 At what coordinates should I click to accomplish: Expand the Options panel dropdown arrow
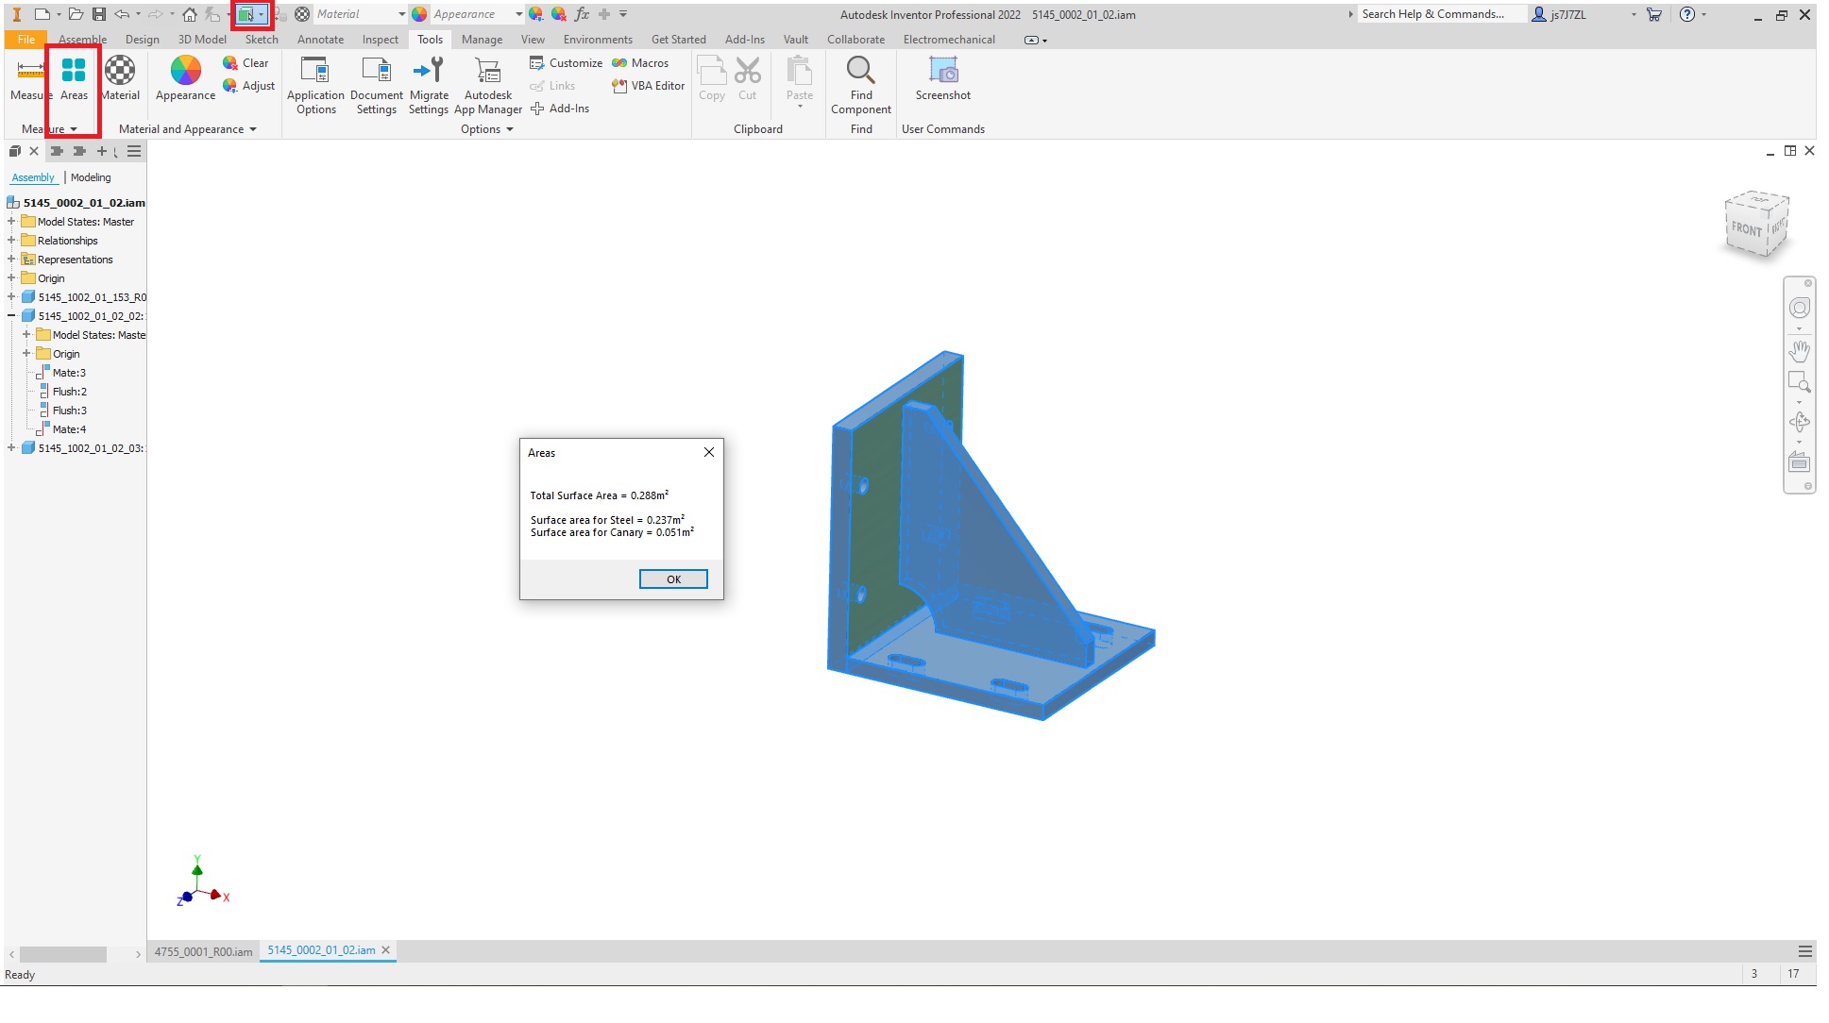(510, 129)
